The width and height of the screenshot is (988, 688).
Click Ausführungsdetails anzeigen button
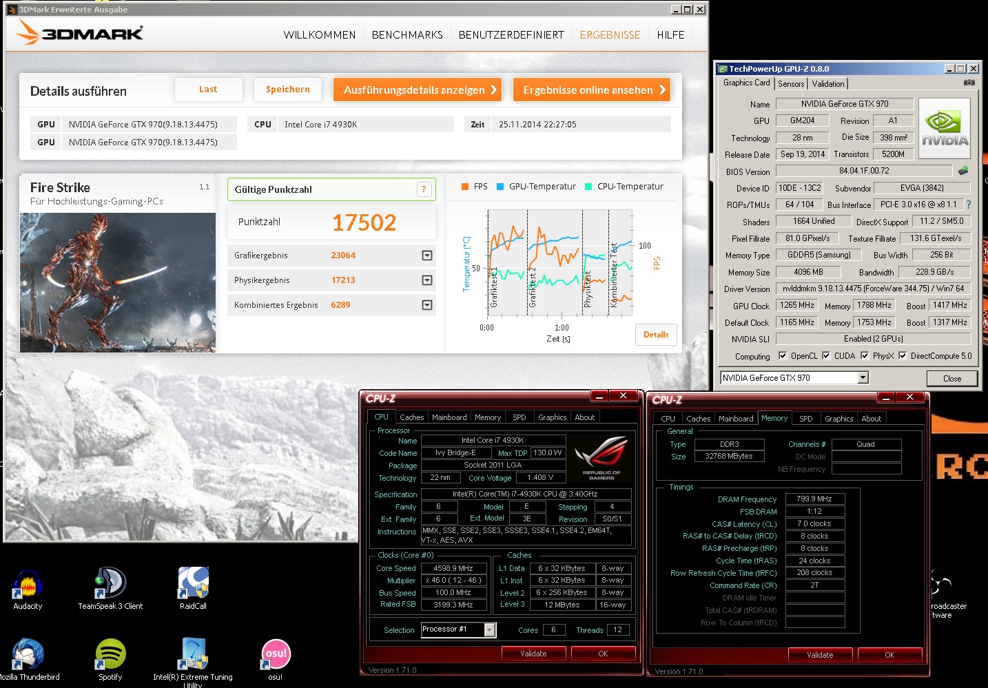418,90
